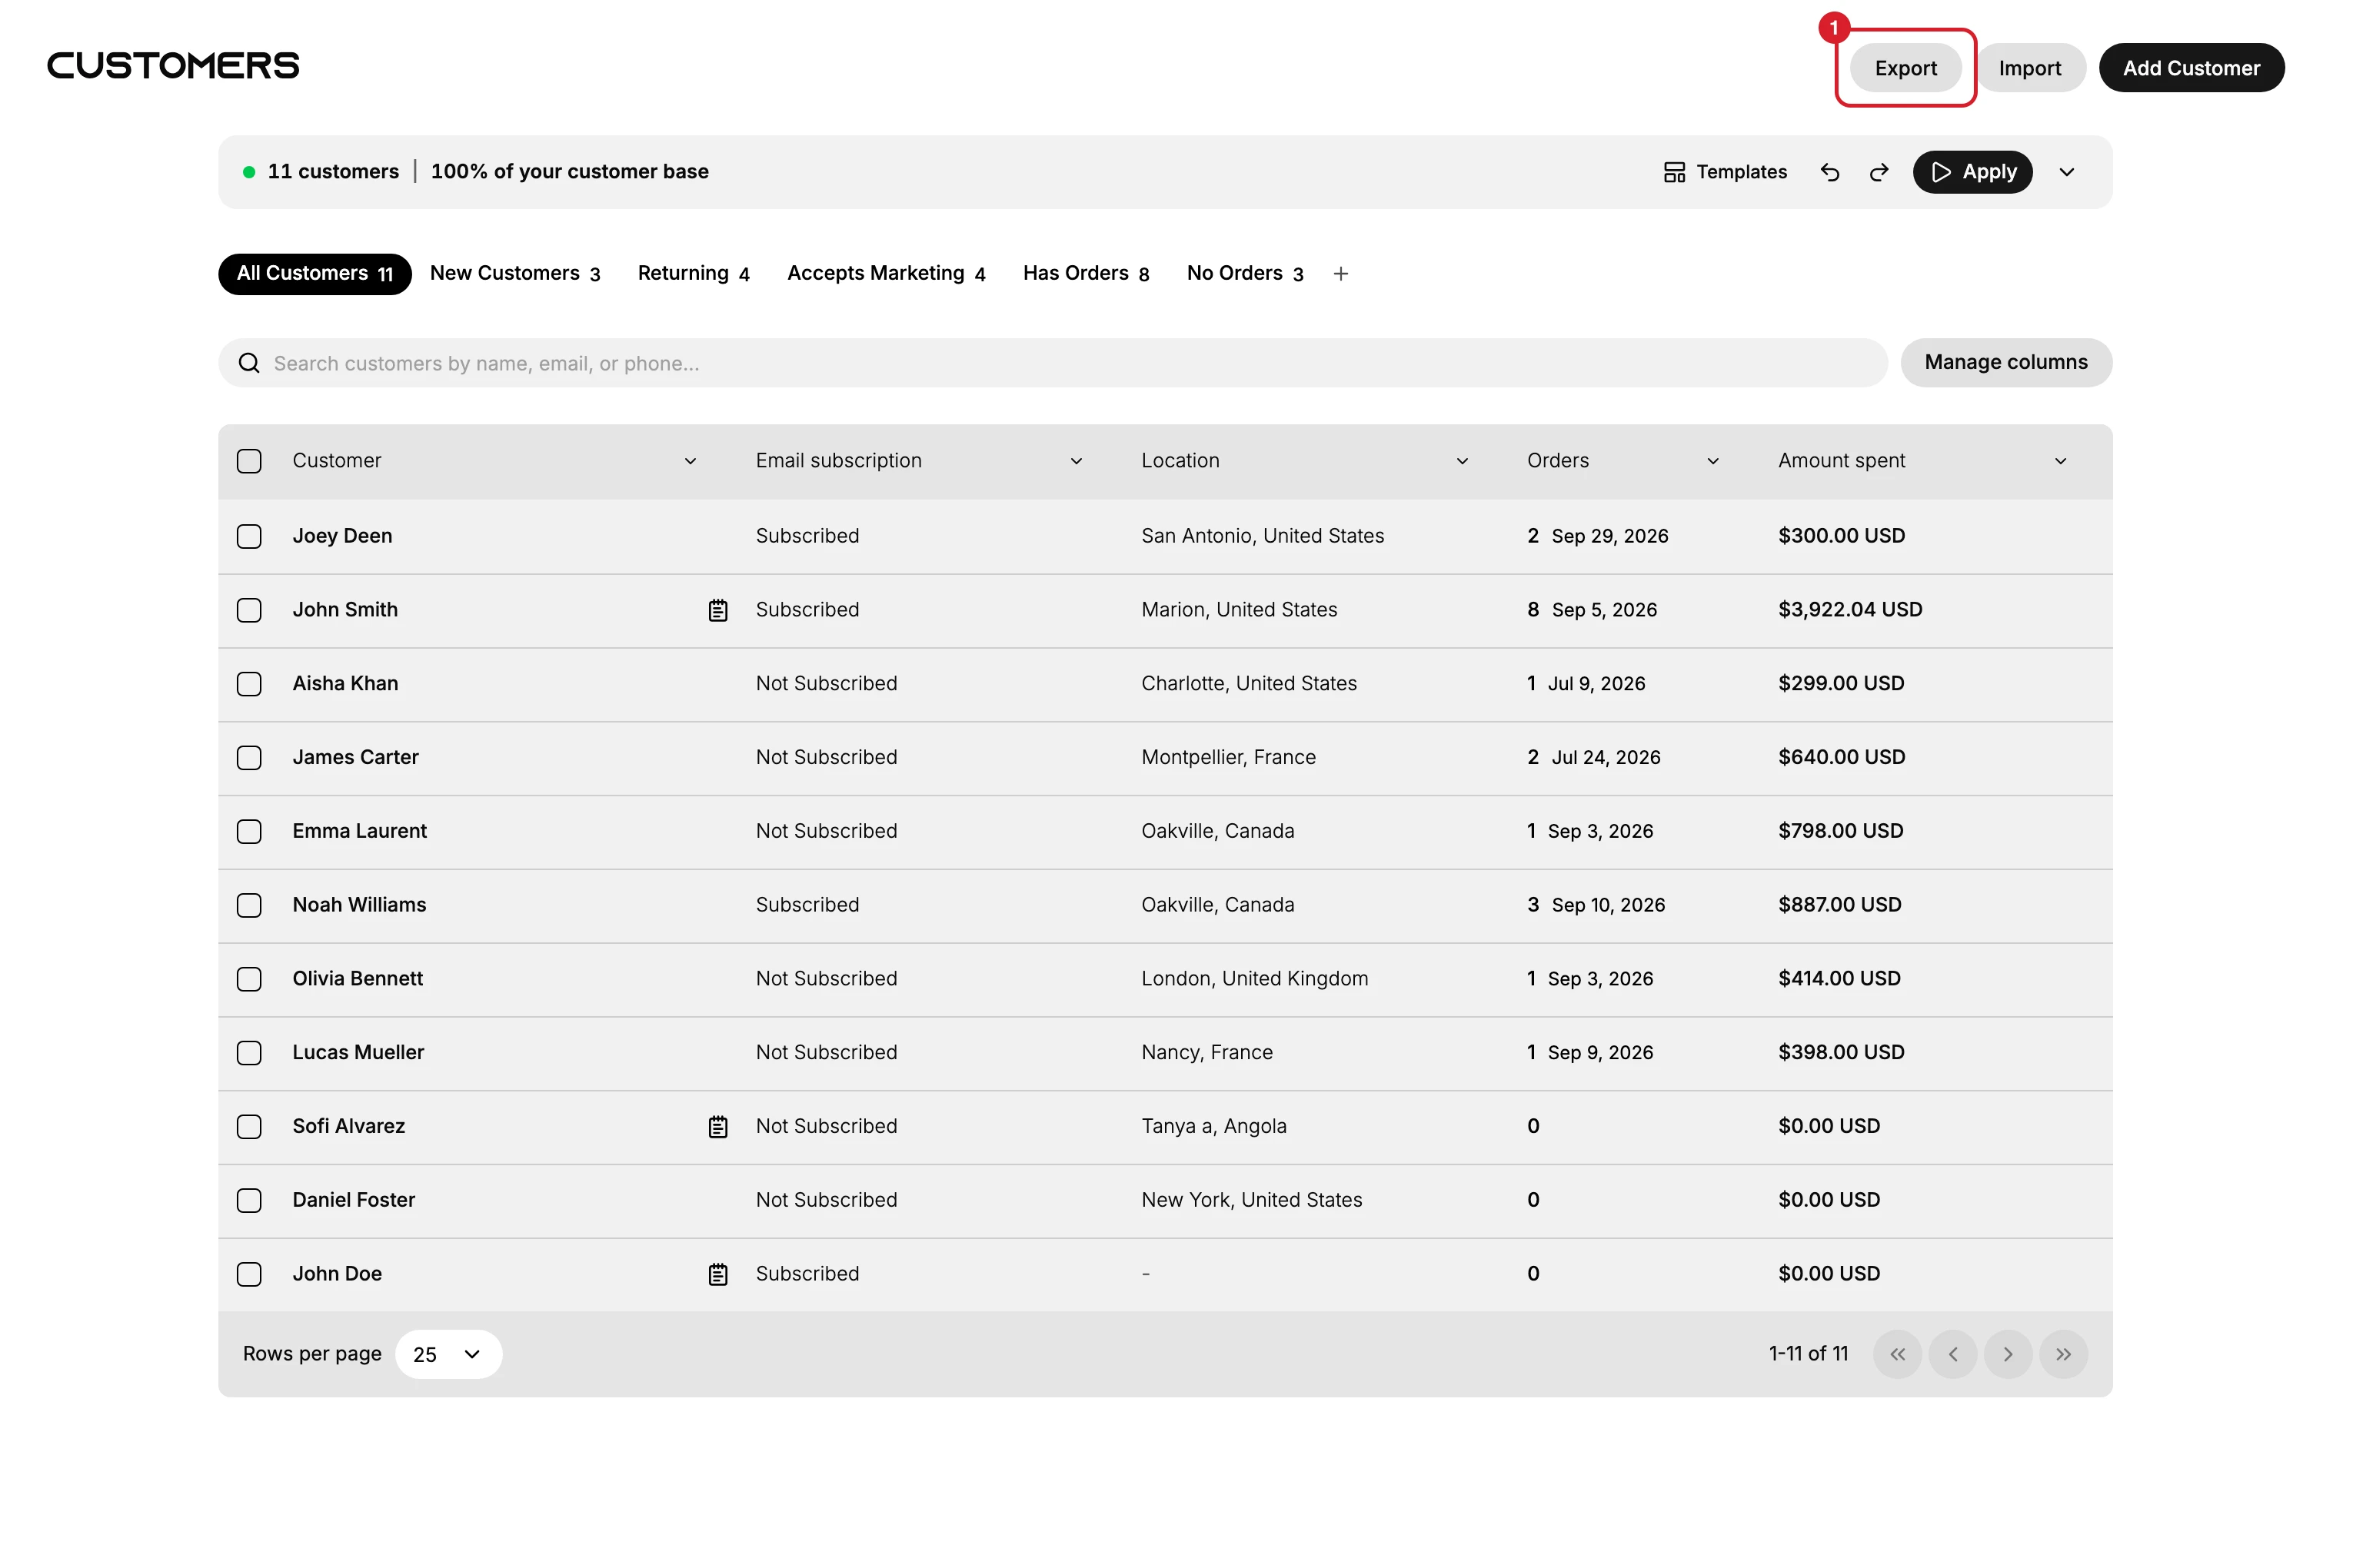Switch to the No Orders tab
This screenshot has width=2353, height=1568.
click(1244, 274)
